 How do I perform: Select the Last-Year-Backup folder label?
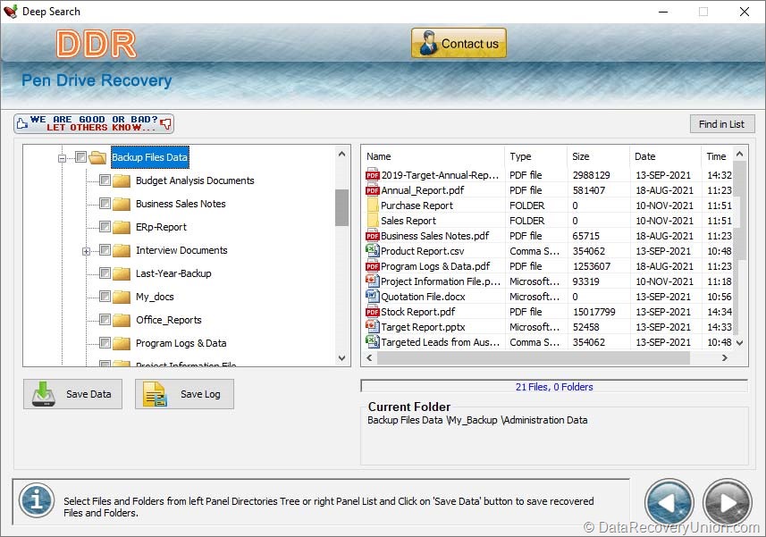pos(173,273)
